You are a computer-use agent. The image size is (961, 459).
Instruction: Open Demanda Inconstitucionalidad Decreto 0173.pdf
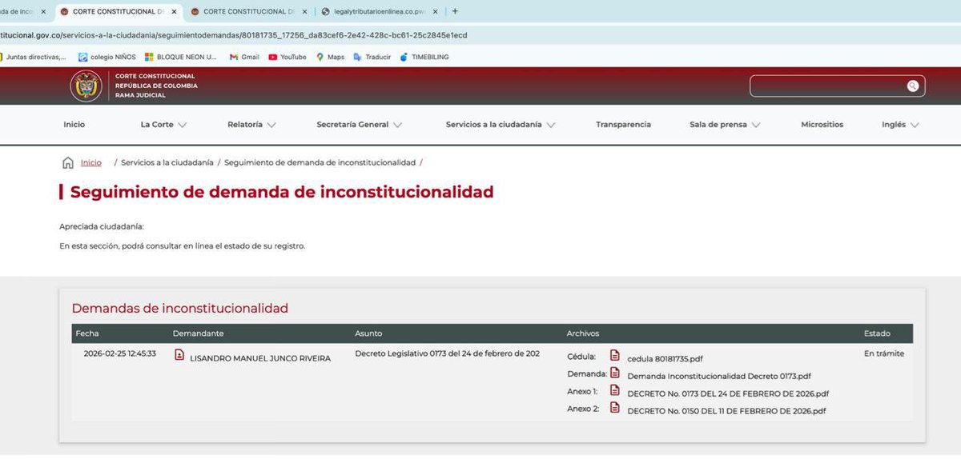[719, 376]
